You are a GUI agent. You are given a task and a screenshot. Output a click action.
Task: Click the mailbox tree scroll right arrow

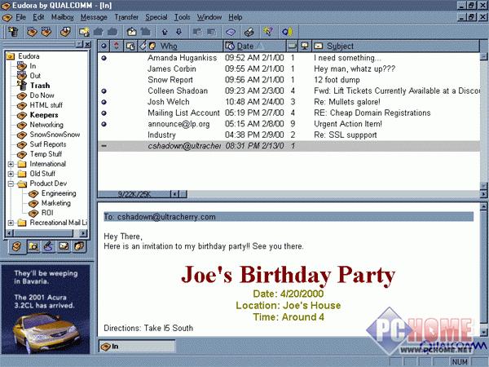click(83, 233)
